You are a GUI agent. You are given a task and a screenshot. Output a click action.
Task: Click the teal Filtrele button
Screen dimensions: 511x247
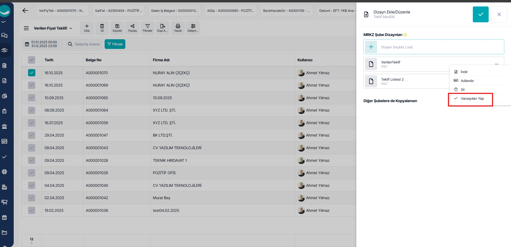[115, 44]
